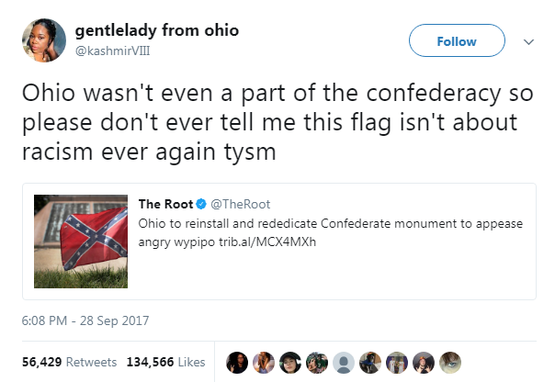The image size is (555, 382).
Task: Open the first liker avatar in the row
Action: [235, 362]
